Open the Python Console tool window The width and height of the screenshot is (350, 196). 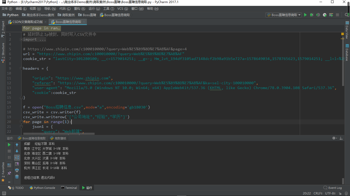click(42, 188)
